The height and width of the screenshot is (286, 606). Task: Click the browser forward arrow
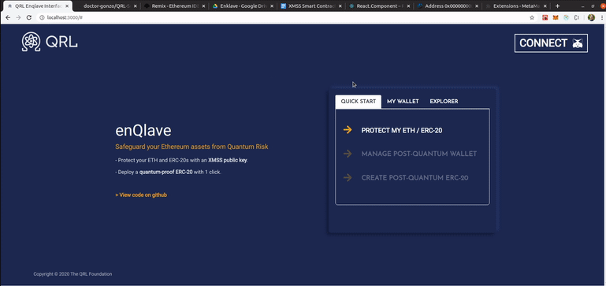[19, 18]
